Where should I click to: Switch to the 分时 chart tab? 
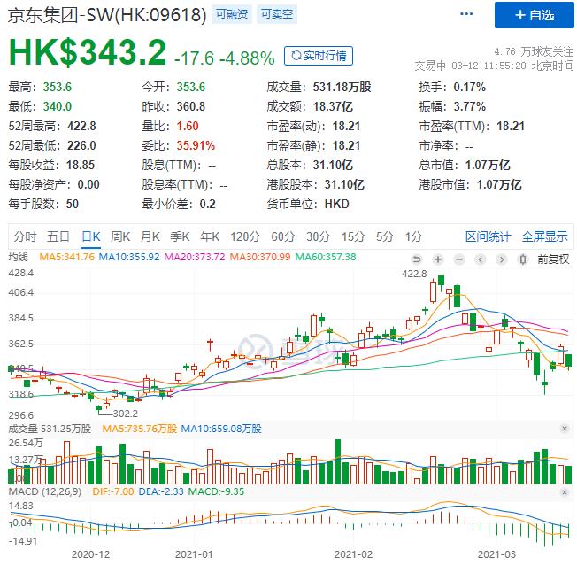click(25, 236)
